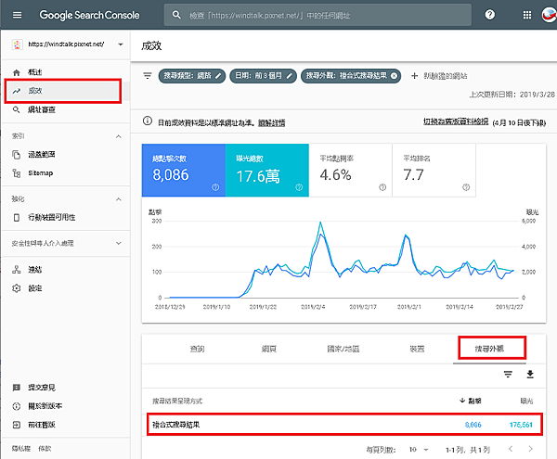557x459 pixels.
Task: Download the table data with export icon
Action: [530, 375]
